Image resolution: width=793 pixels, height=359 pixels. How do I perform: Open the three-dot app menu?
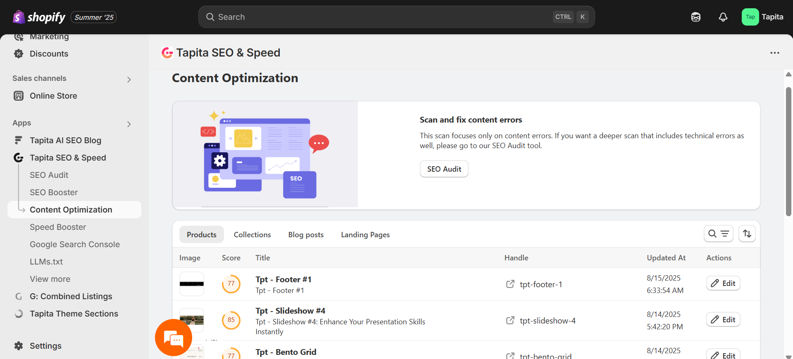click(775, 53)
